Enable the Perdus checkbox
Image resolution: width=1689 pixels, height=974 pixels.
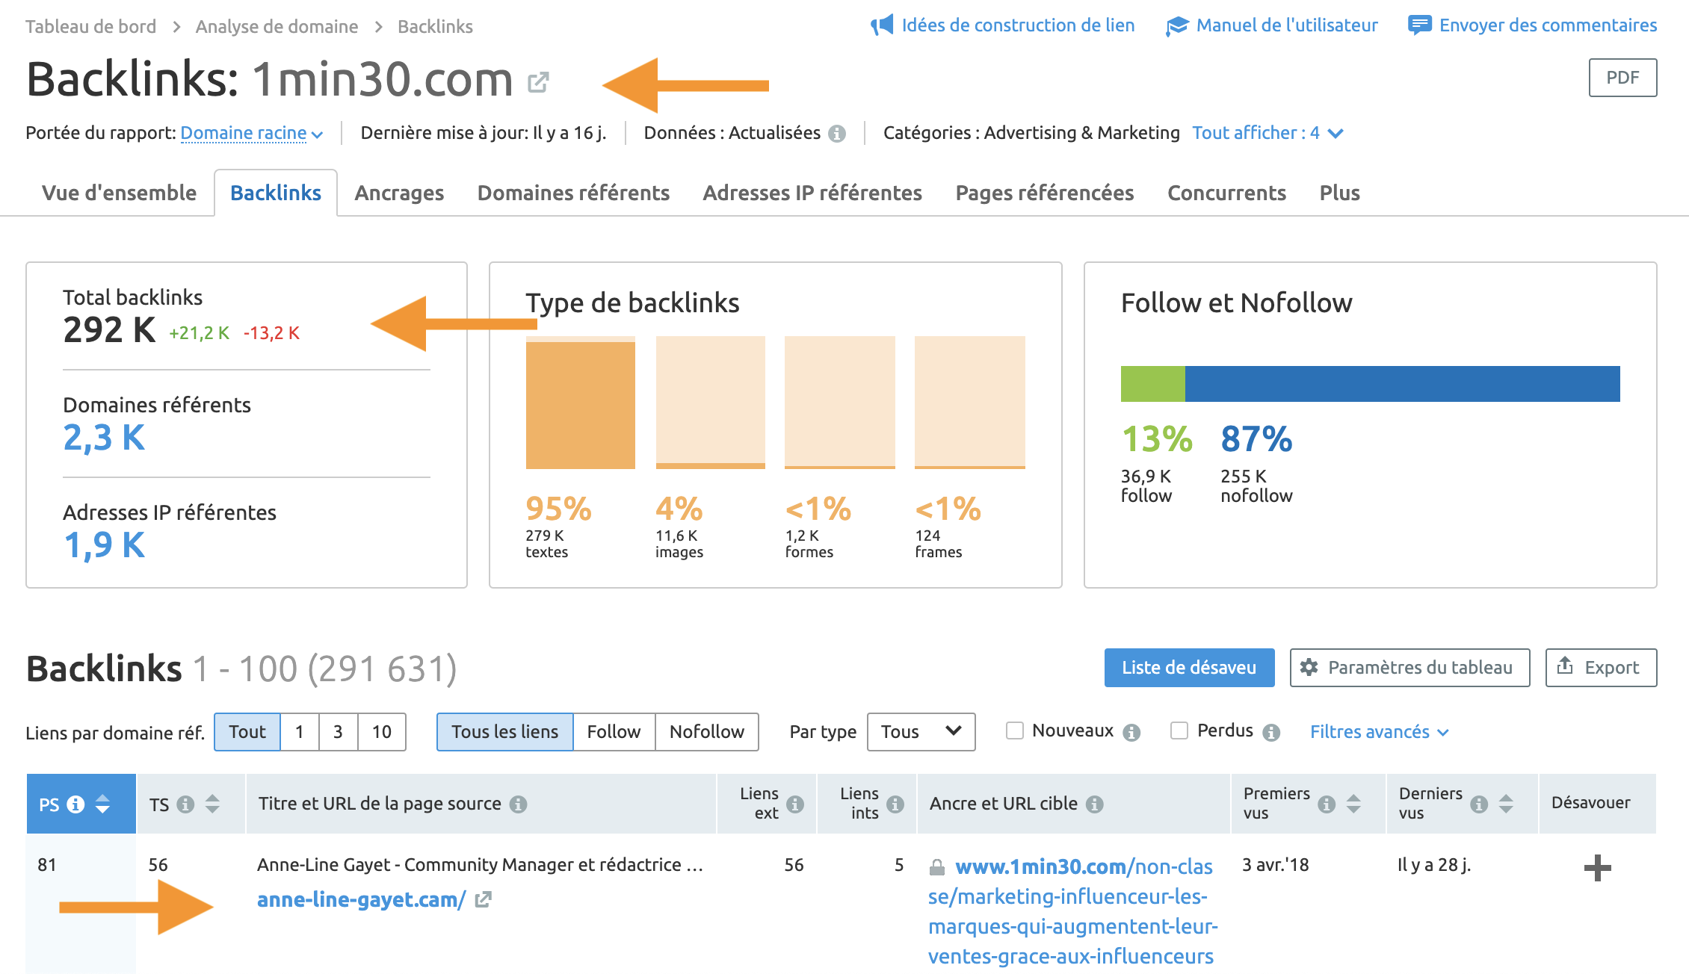1179,730
